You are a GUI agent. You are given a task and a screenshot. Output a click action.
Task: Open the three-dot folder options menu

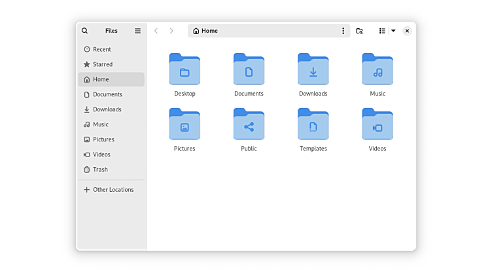(343, 31)
